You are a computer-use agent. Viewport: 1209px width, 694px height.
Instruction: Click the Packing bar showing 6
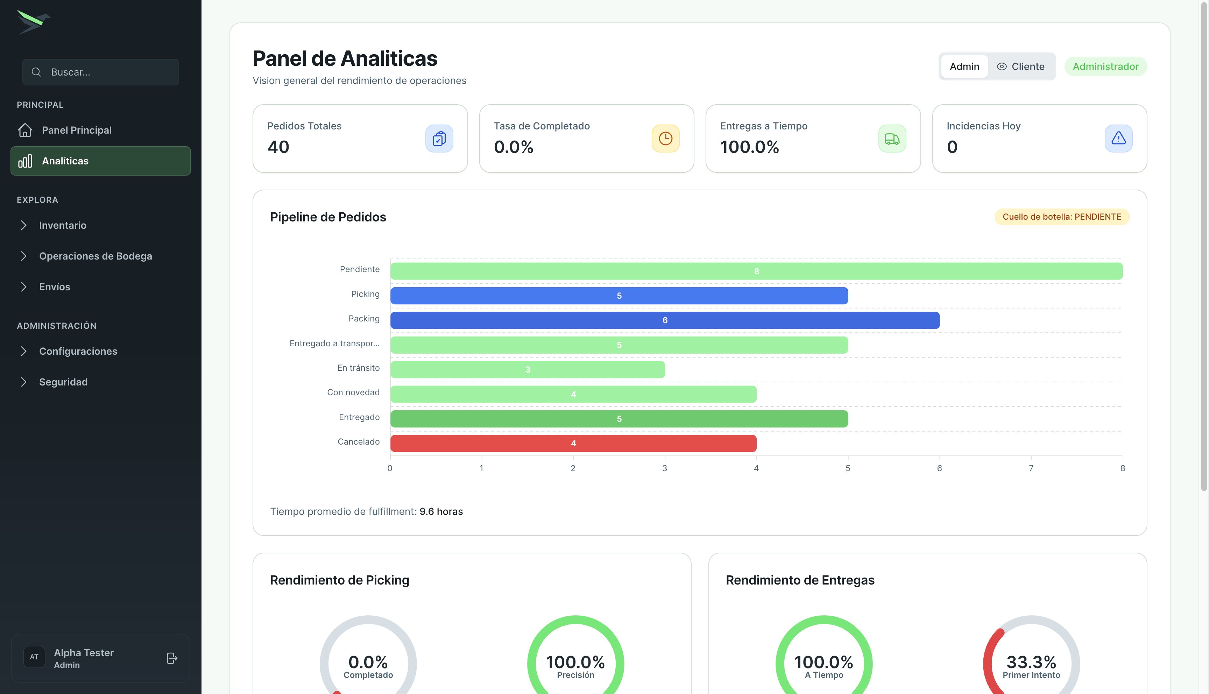pyautogui.click(x=665, y=320)
